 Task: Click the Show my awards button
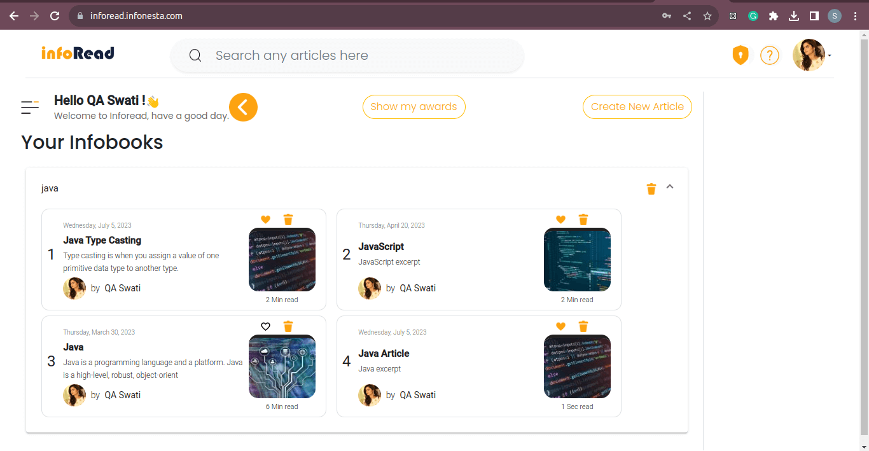[x=414, y=107]
